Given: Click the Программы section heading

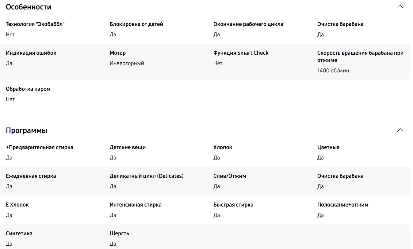Looking at the screenshot, I should click(x=26, y=130).
